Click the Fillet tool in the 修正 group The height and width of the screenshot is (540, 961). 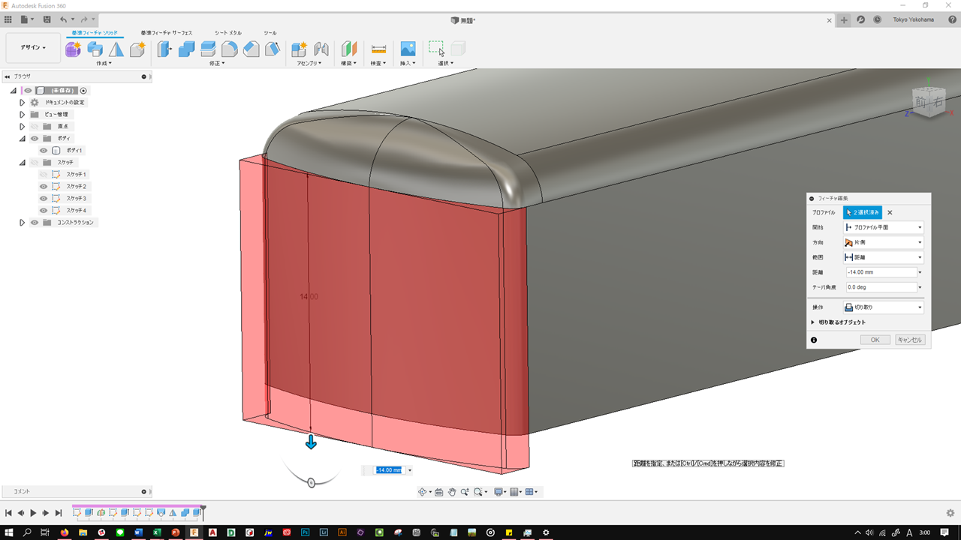click(230, 49)
